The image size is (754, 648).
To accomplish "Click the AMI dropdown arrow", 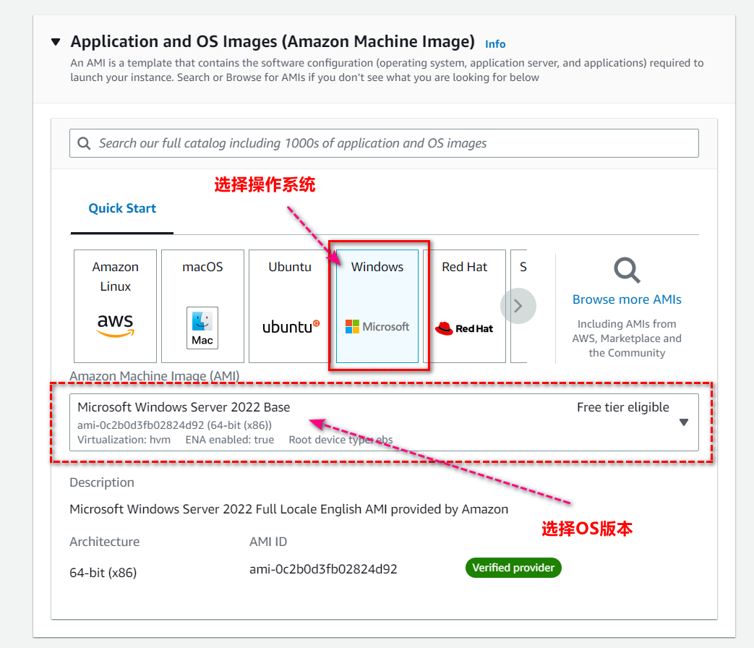I will 684,422.
